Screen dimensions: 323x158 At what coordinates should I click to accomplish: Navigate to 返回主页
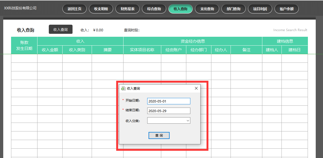click(74, 9)
